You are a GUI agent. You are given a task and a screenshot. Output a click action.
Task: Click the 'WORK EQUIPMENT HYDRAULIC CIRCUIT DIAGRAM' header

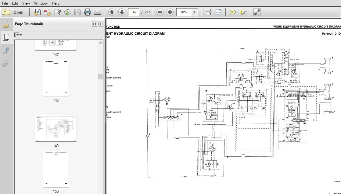pyautogui.click(x=307, y=27)
